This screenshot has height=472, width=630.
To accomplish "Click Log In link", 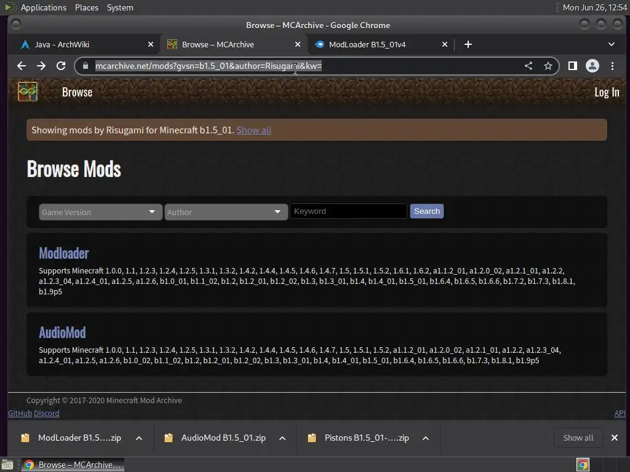I will click(607, 92).
